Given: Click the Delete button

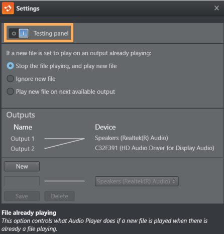Looking at the screenshot, I should tap(59, 196).
